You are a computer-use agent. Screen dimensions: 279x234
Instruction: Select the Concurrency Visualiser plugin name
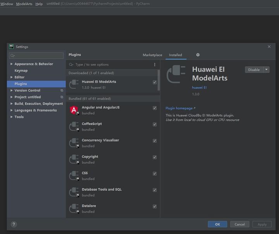pyautogui.click(x=100, y=140)
